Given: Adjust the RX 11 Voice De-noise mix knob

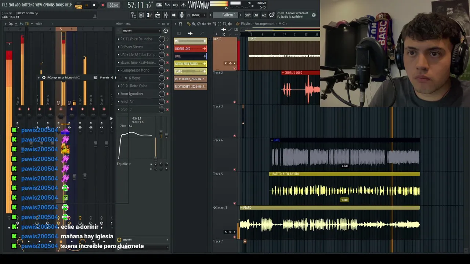Looking at the screenshot, I should pyautogui.click(x=162, y=39).
